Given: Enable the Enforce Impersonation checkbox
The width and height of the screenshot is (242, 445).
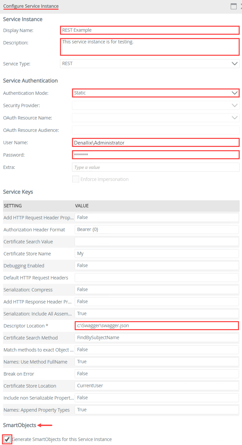Looking at the screenshot, I should tap(76, 179).
